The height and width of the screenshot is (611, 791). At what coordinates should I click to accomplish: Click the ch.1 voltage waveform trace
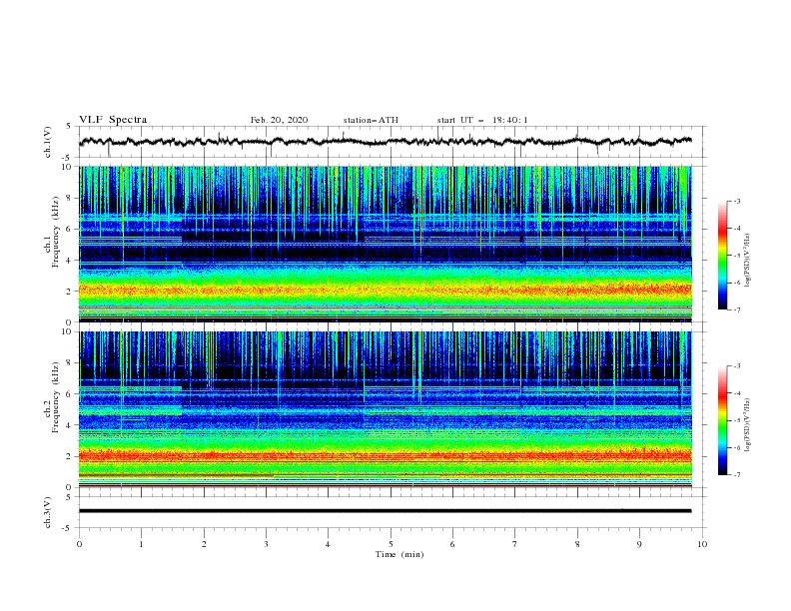[x=386, y=142]
